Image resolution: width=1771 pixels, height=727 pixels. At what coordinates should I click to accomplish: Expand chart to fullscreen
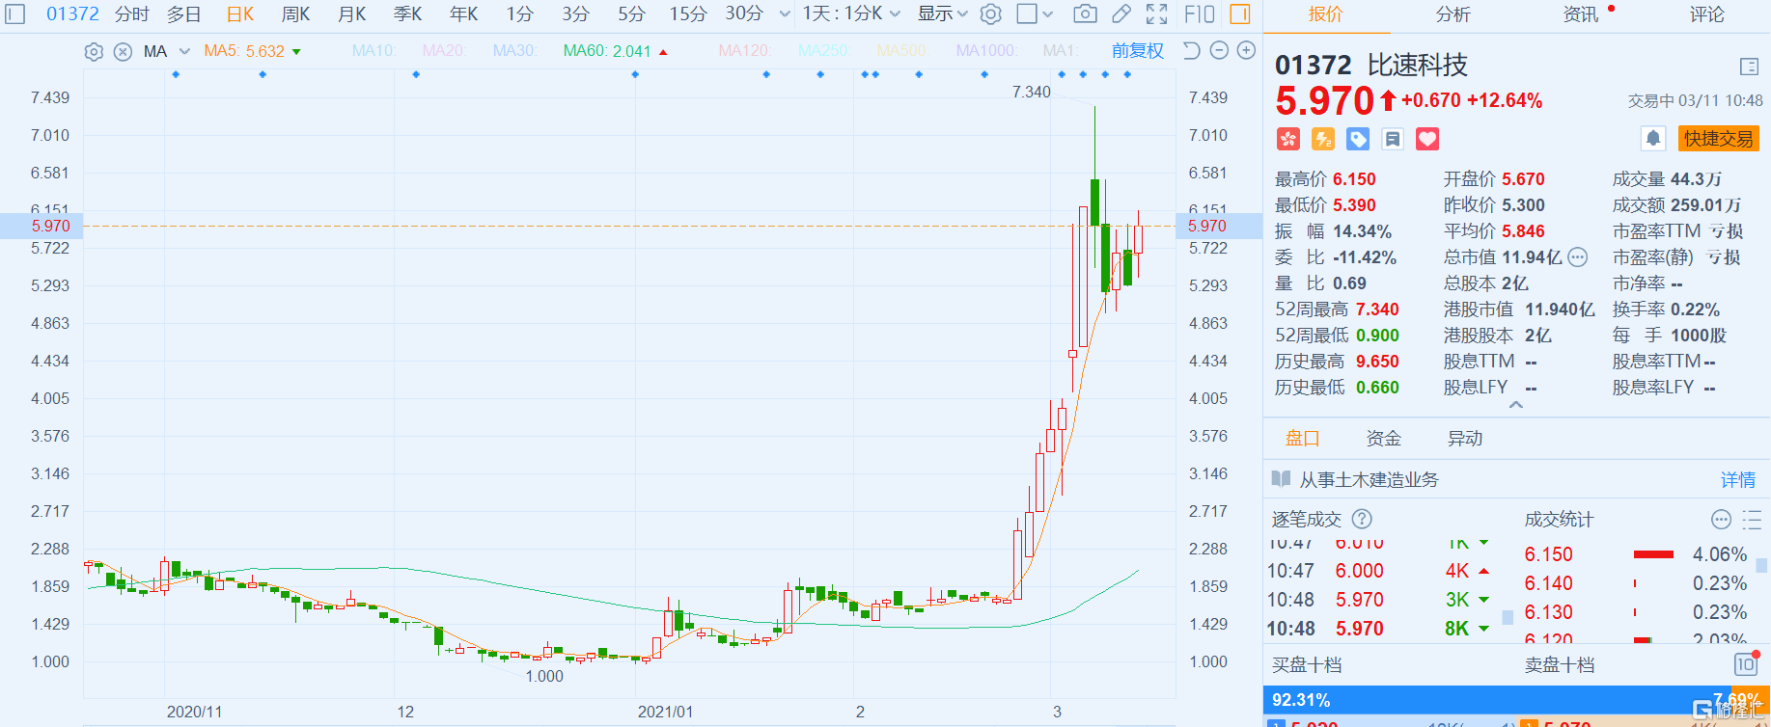click(x=1156, y=13)
